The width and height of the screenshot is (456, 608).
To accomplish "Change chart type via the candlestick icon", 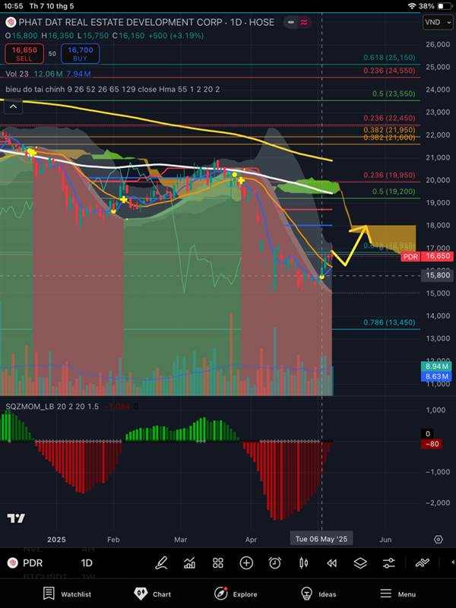I will pyautogui.click(x=303, y=562).
